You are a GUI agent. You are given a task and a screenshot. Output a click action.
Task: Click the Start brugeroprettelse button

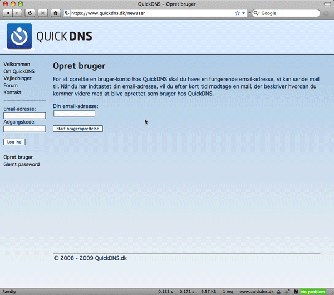coord(78,129)
